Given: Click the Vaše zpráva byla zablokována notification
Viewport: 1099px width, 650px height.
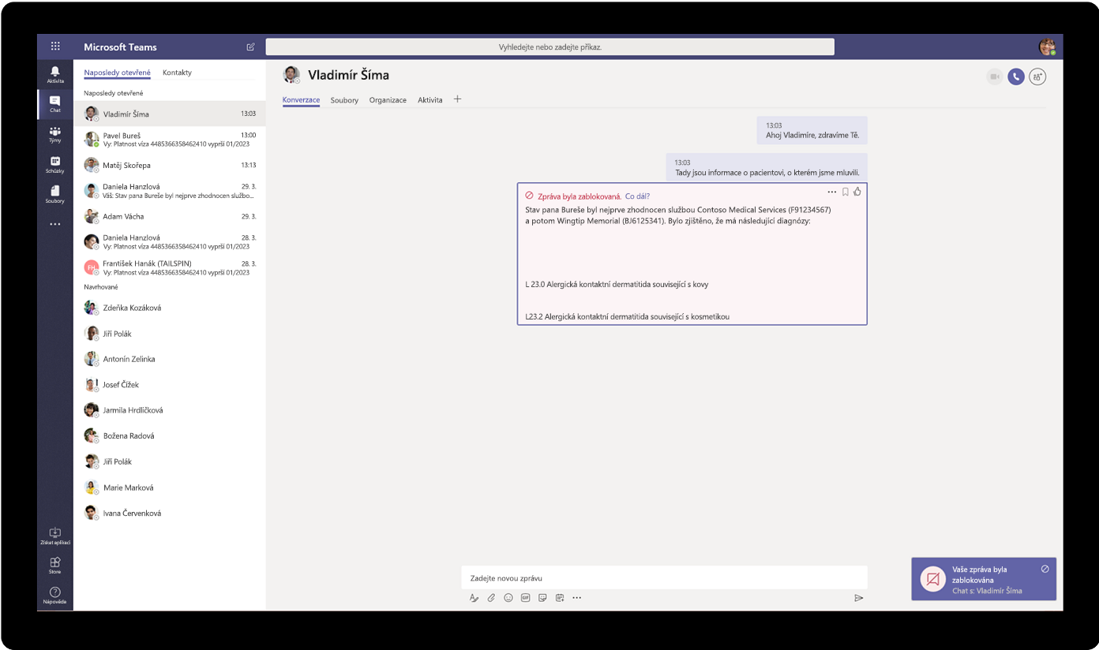Looking at the screenshot, I should (x=984, y=579).
